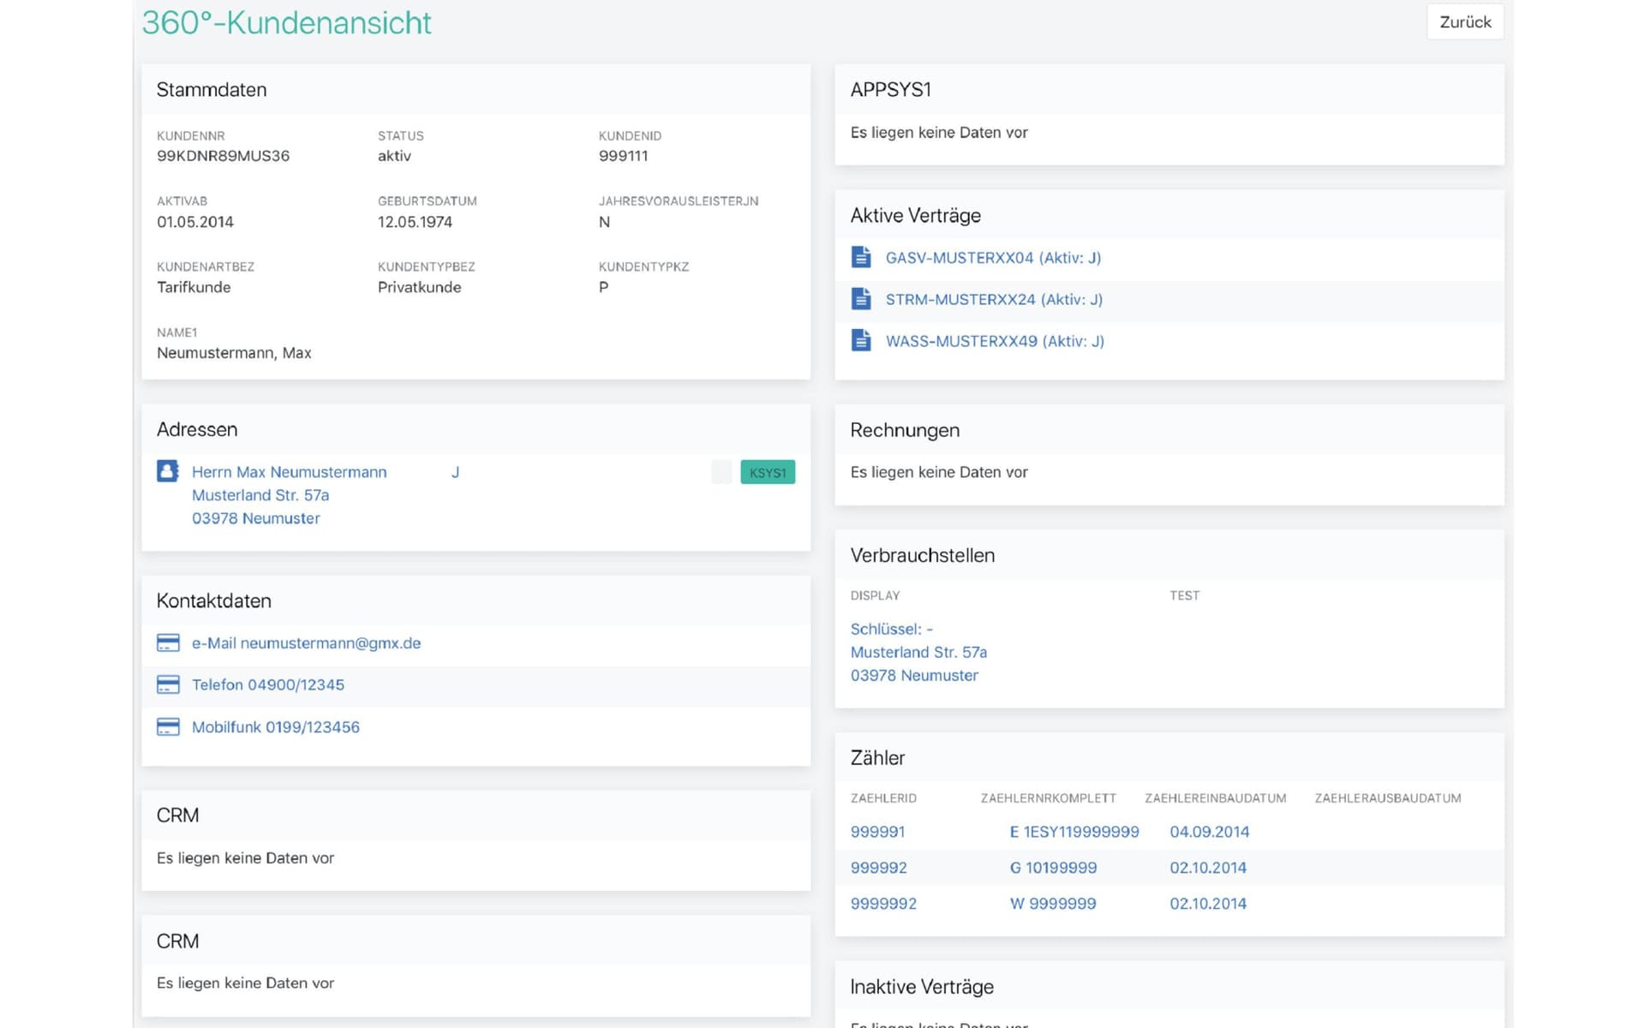This screenshot has height=1028, width=1645.
Task: Open the WASS-MUSTERXX49 contract link
Action: (995, 340)
